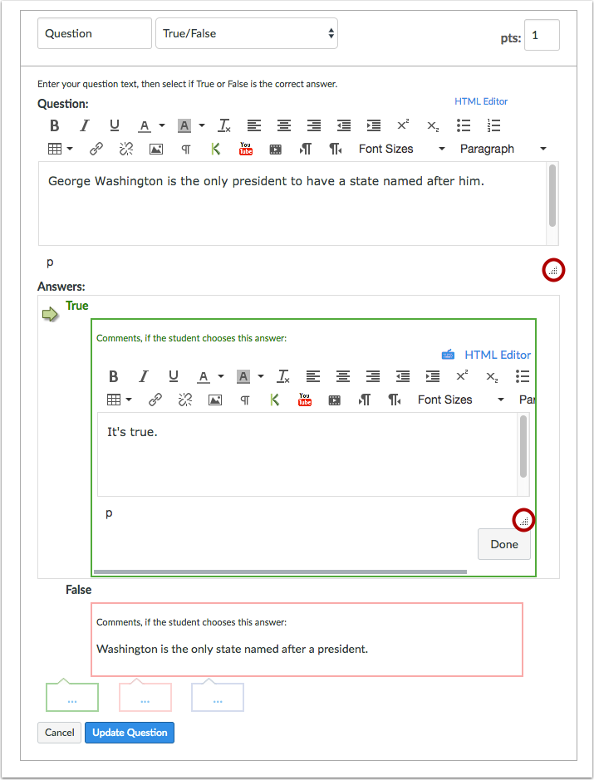
Task: Insert numbered list in question editor
Action: [x=493, y=126]
